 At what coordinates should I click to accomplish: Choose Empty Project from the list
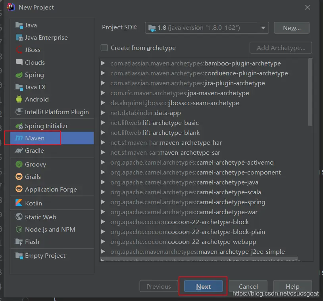point(45,256)
